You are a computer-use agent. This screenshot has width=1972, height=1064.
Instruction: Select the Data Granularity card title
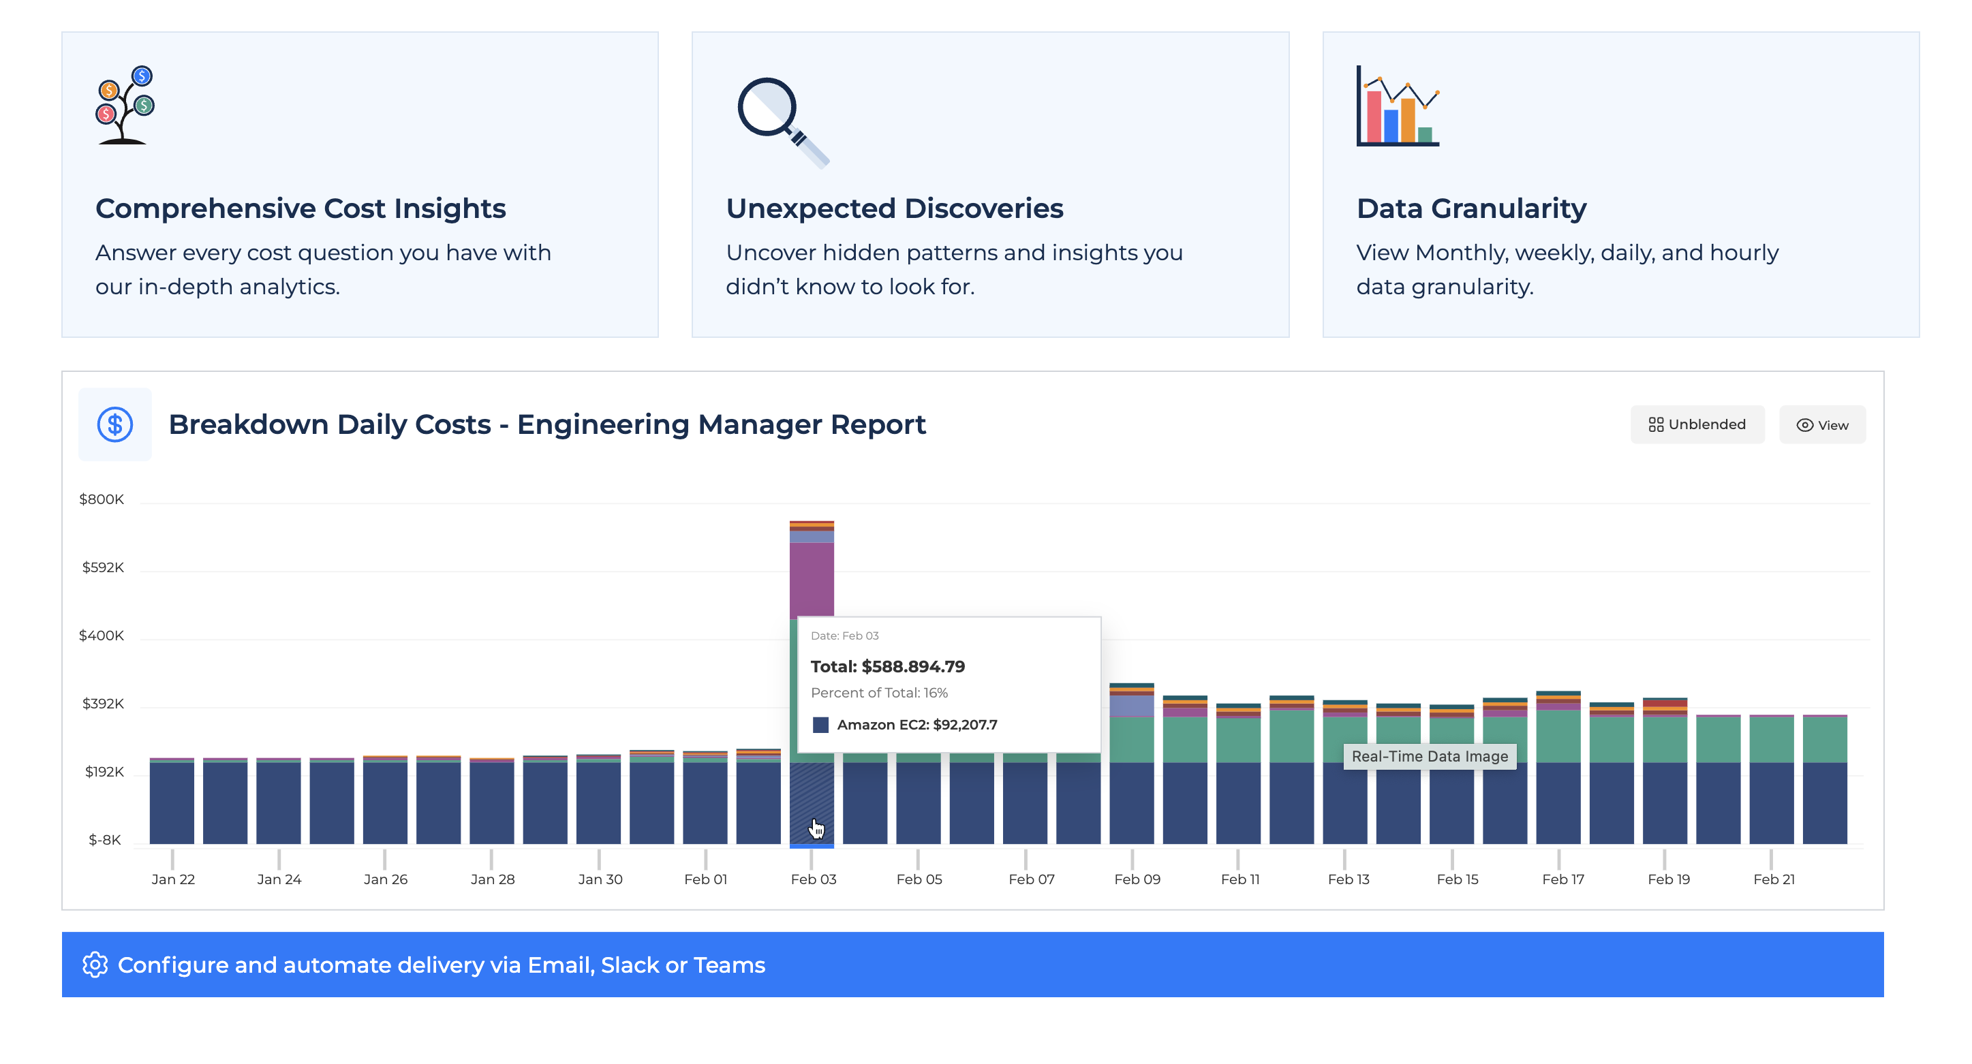click(1470, 208)
